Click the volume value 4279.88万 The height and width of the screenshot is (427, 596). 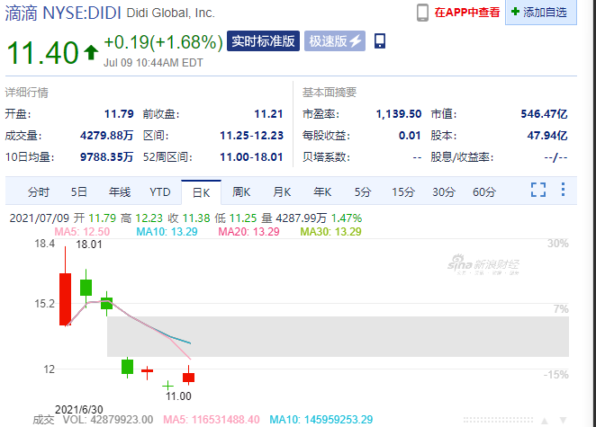106,136
